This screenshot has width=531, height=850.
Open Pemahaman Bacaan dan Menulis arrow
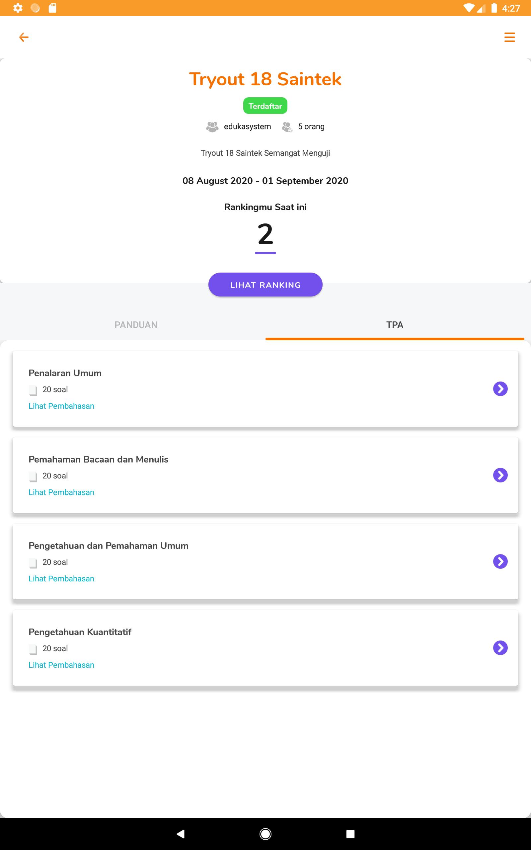(x=500, y=475)
